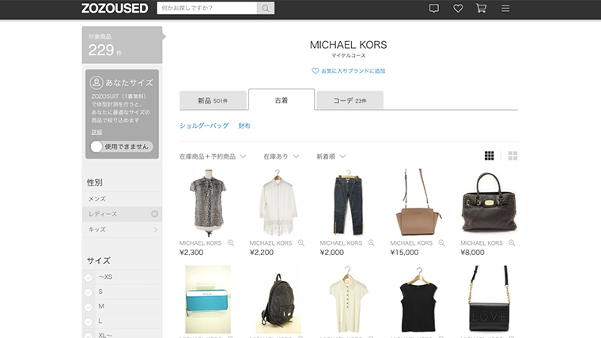
Task: Open the messages speech bubble icon
Action: (x=434, y=8)
